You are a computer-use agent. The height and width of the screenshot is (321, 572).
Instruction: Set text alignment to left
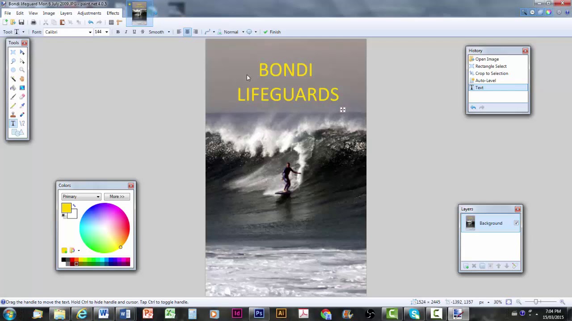point(179,32)
